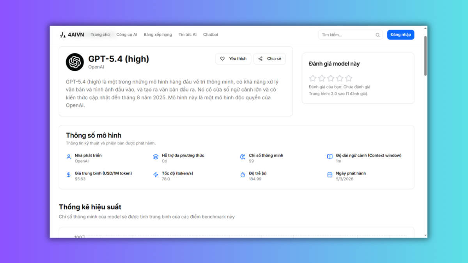Screen dimensions: 468x263
Task: Click the 78.0 speed value
Action: (x=166, y=179)
